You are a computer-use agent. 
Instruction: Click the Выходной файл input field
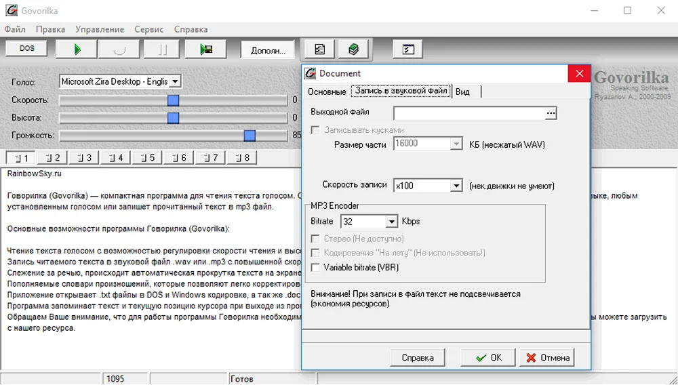[x=468, y=113]
